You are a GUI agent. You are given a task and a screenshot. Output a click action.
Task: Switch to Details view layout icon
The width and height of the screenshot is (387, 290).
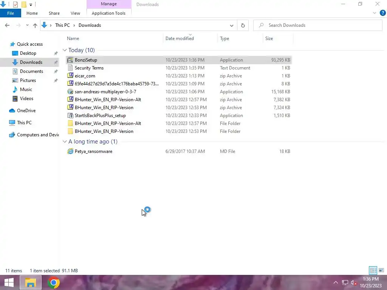(373, 270)
